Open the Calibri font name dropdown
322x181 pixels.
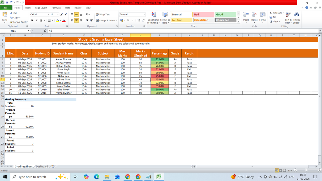click(x=49, y=14)
